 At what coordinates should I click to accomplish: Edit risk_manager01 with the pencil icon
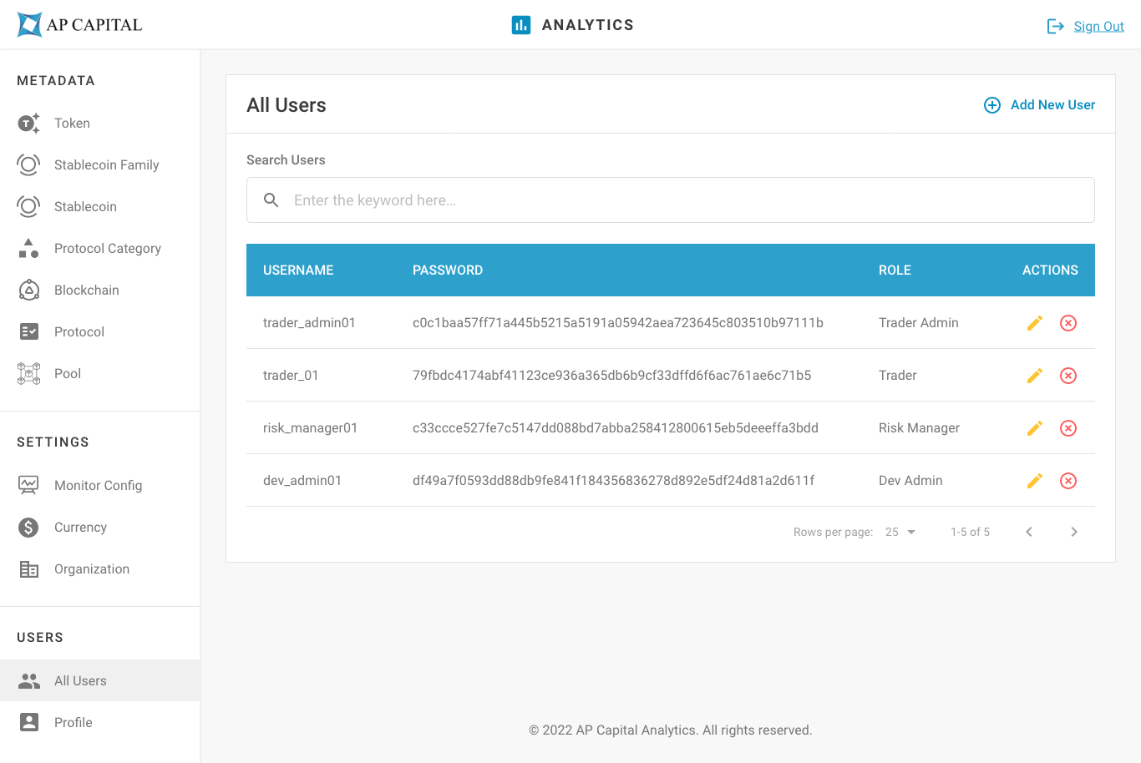pos(1035,428)
